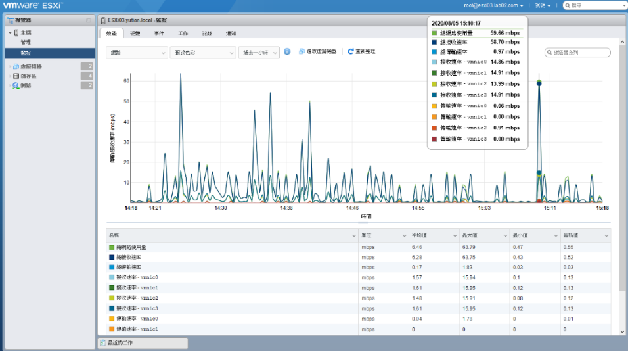The image size is (628, 351).
Task: Click the 接收速率 - vmnic2 row name in table
Action: [x=137, y=298]
